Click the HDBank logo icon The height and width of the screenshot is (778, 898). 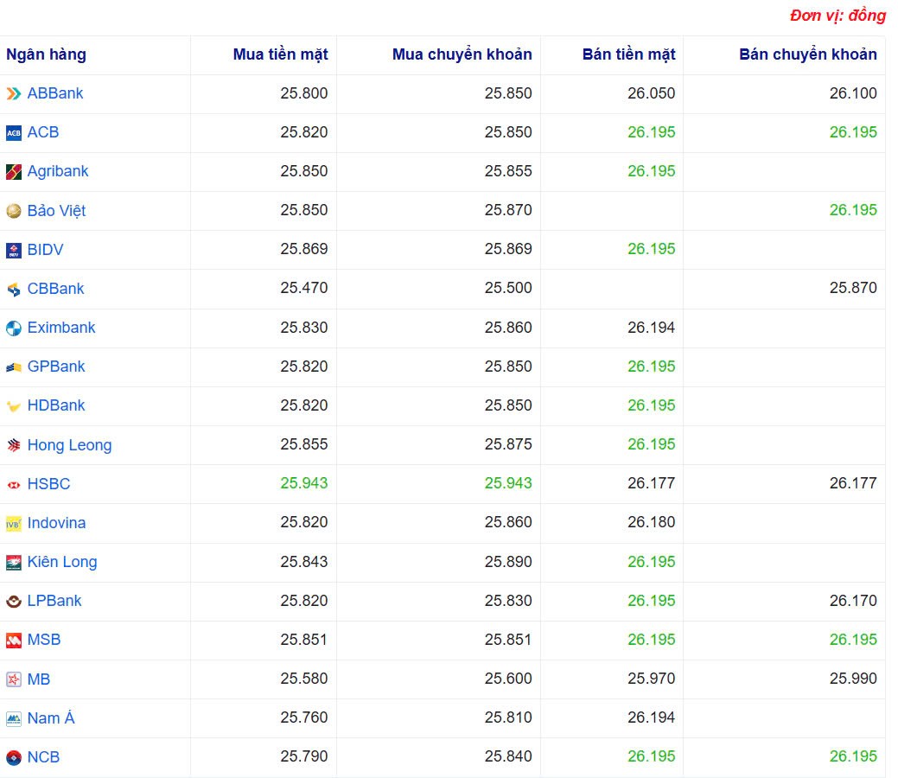click(12, 405)
